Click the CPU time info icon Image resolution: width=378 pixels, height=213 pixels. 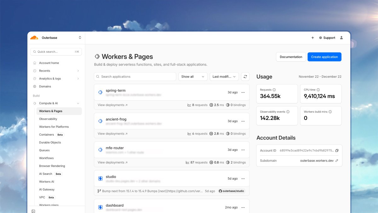(x=318, y=90)
